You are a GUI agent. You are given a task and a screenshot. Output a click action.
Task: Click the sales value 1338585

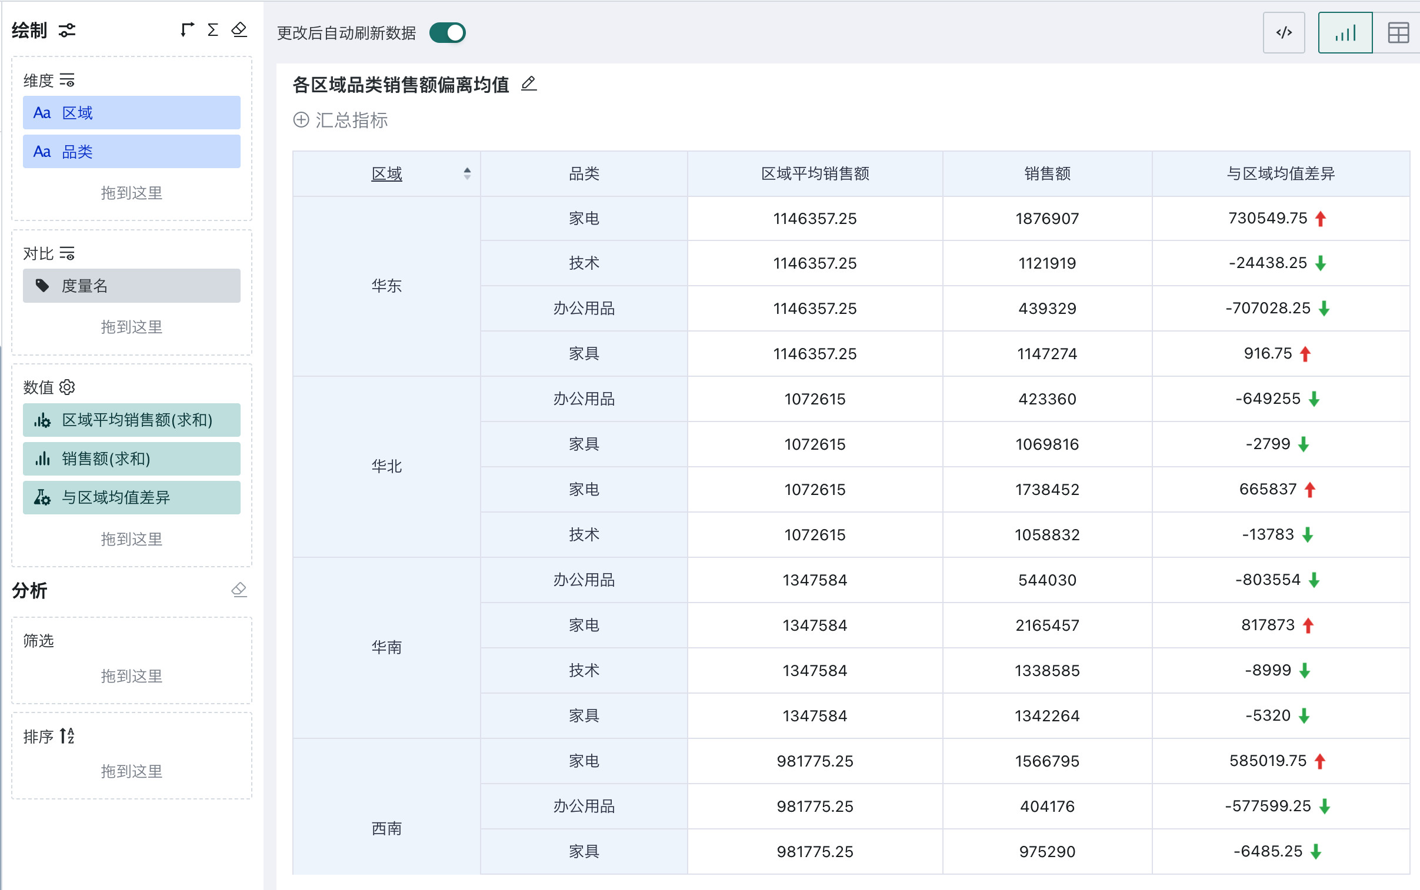pos(1047,671)
